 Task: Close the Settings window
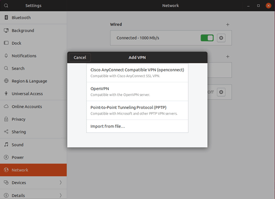pos(268,6)
